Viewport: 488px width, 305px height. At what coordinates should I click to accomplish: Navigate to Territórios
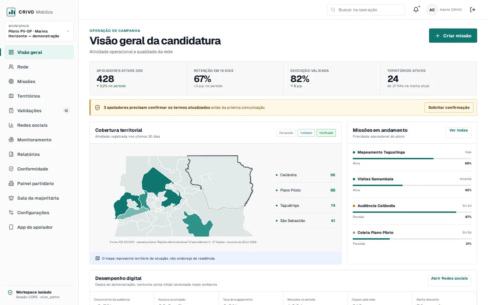point(39,96)
